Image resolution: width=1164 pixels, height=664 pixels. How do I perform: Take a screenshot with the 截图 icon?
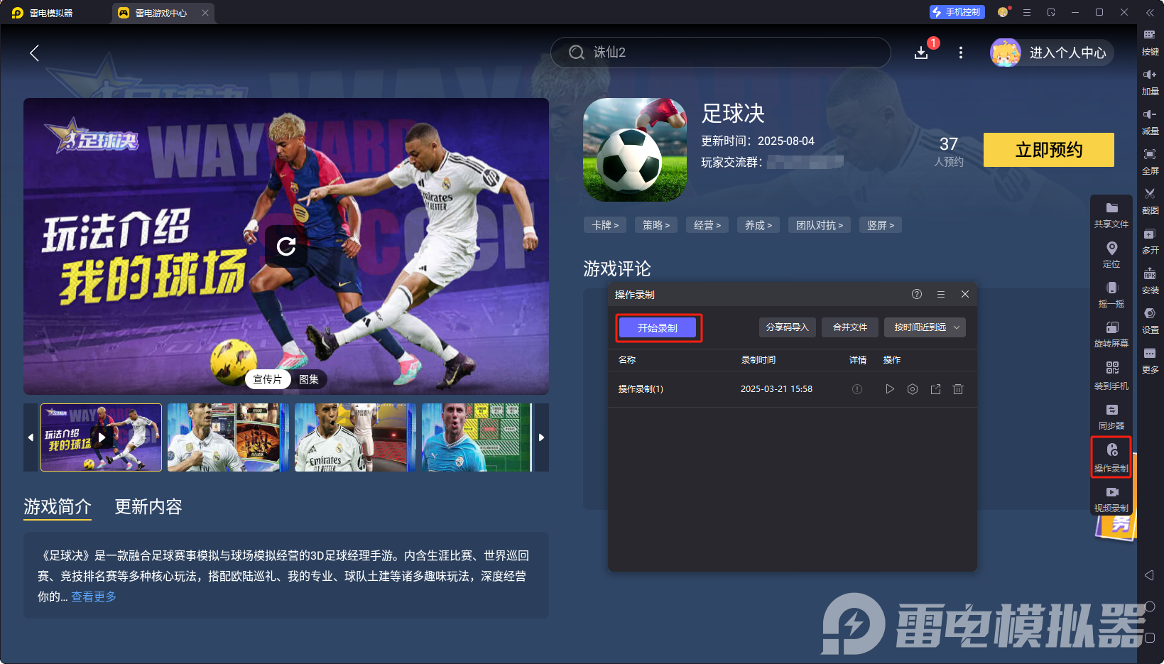point(1150,202)
